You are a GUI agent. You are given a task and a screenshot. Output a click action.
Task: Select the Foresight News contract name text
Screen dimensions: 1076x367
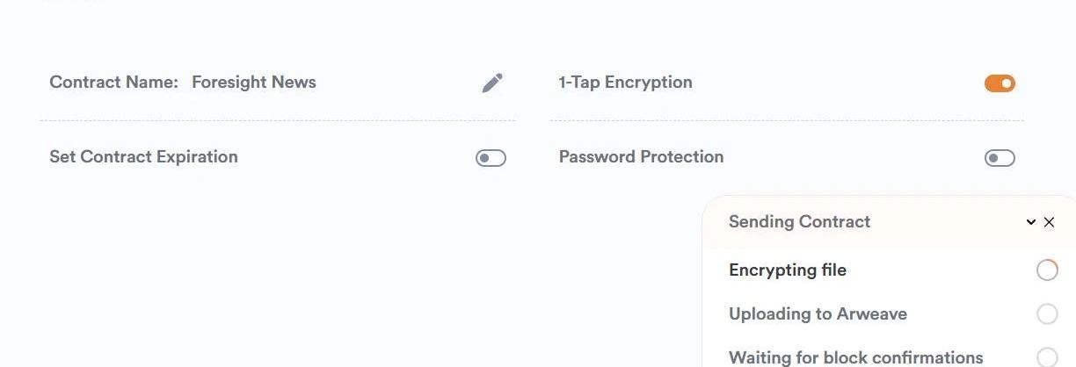pos(254,83)
